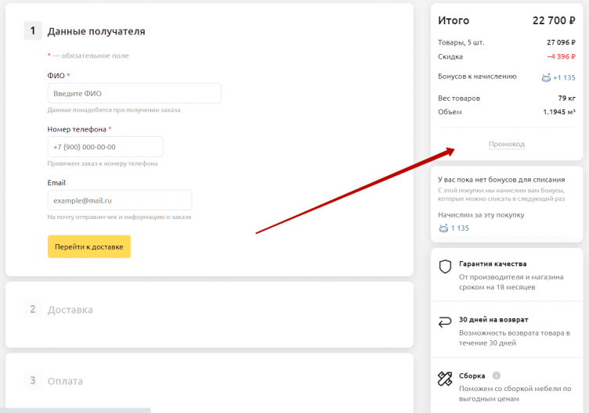The image size is (589, 413).
Task: Expand the Оплата step section
Action: 65,381
